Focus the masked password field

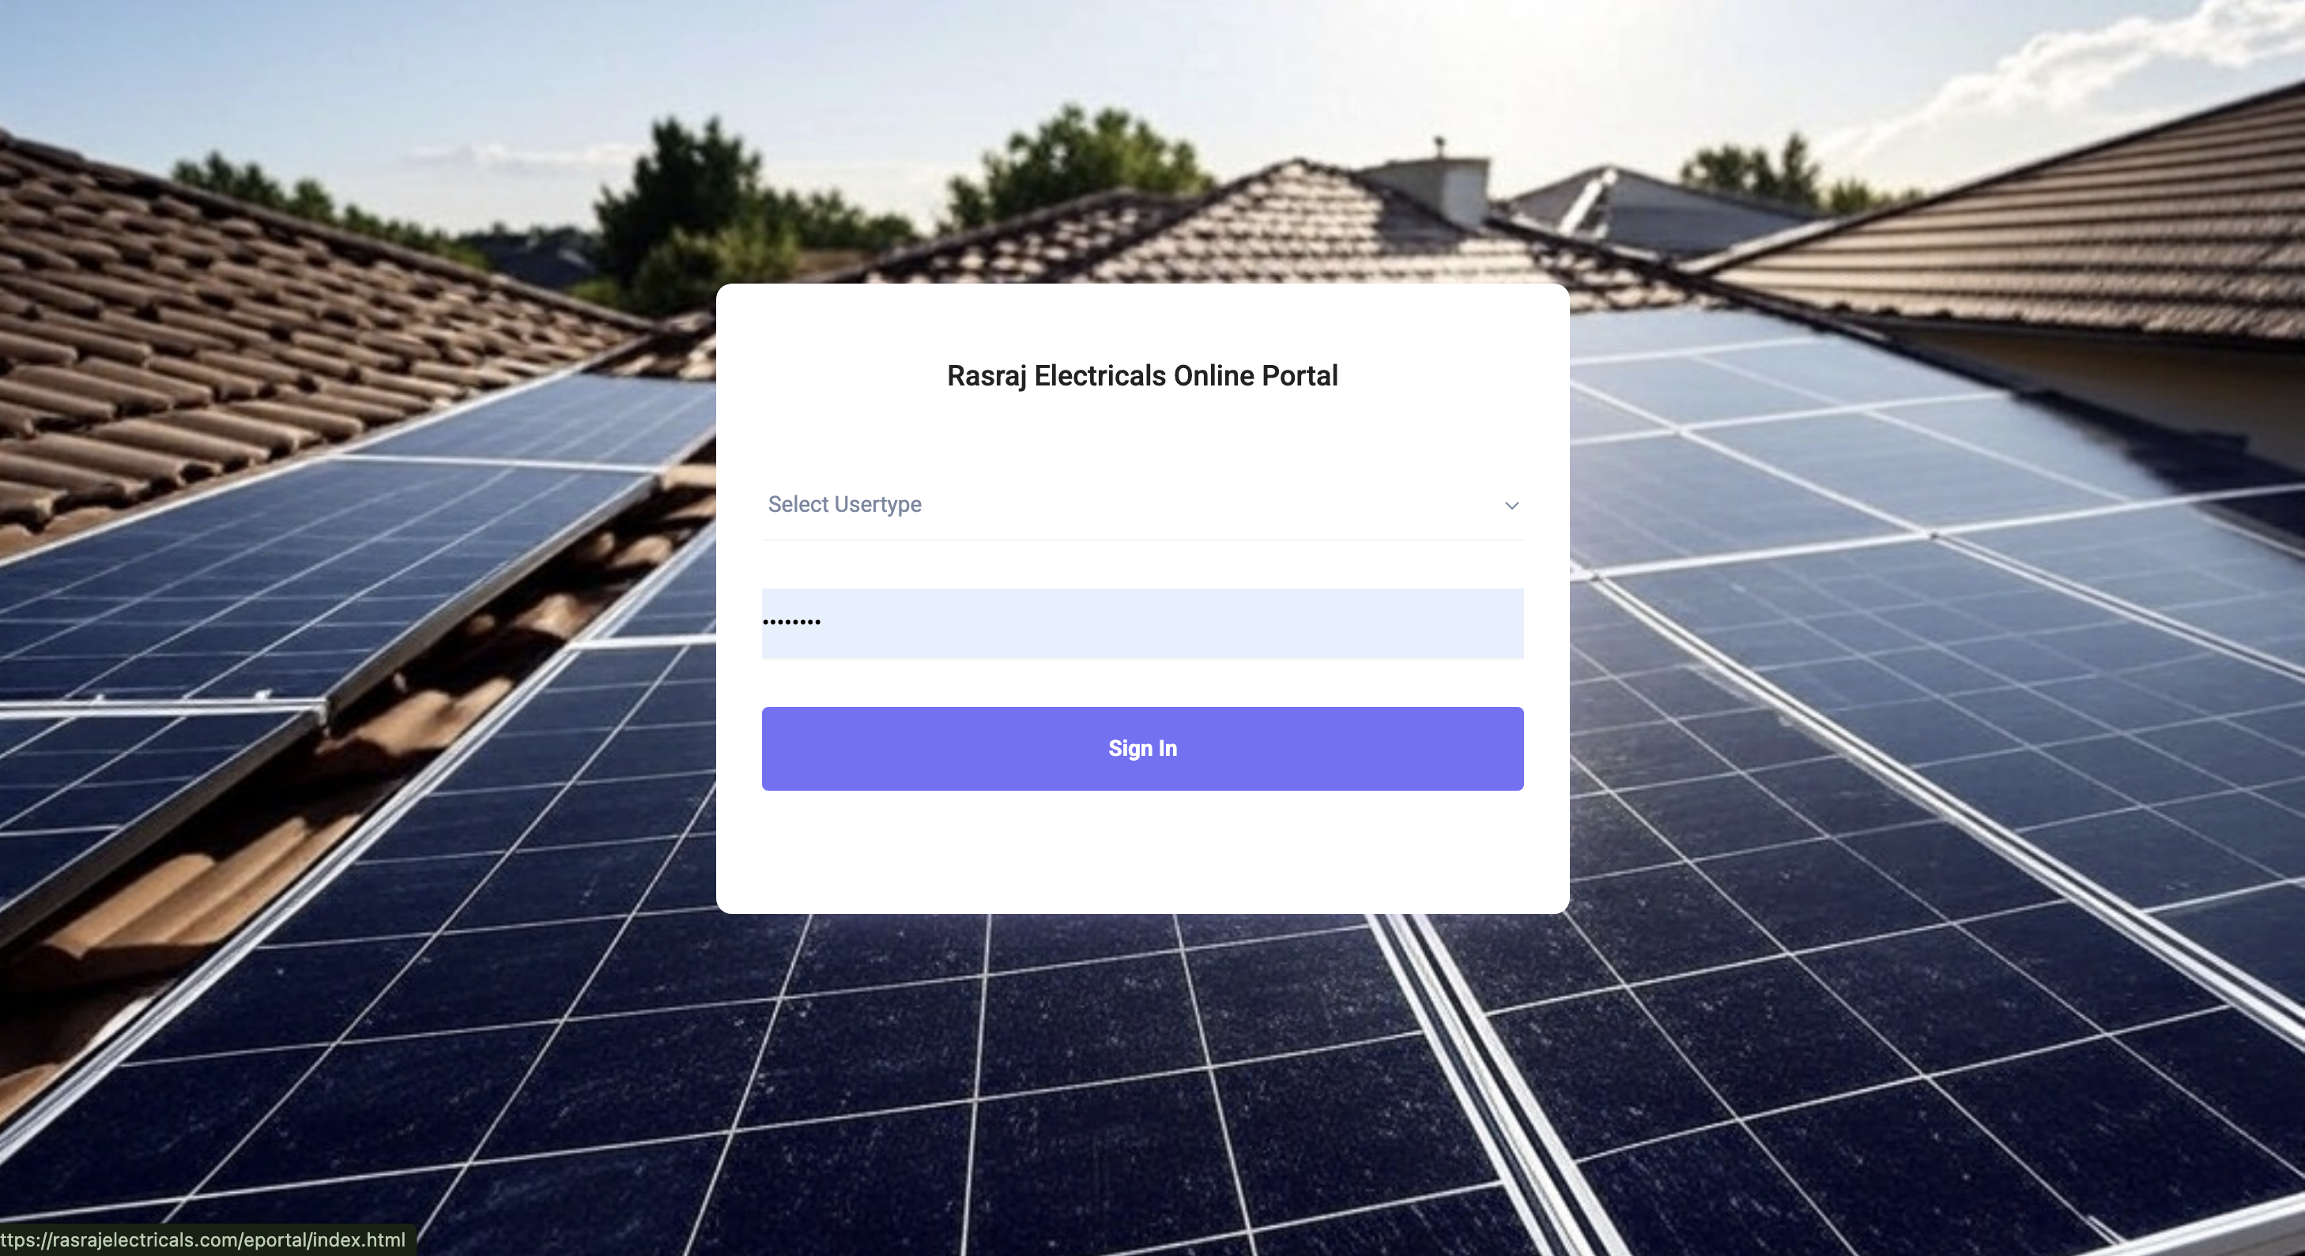click(x=1141, y=623)
